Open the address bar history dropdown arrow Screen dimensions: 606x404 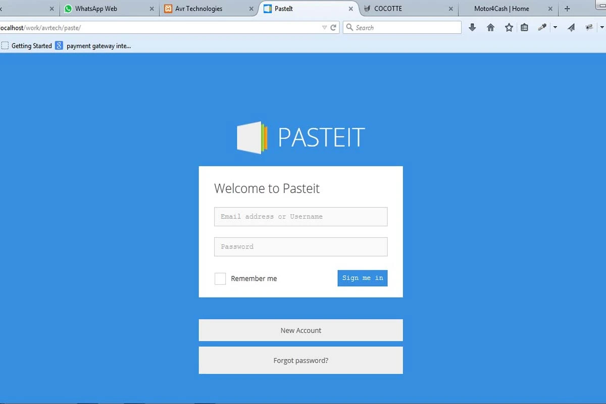coord(324,27)
